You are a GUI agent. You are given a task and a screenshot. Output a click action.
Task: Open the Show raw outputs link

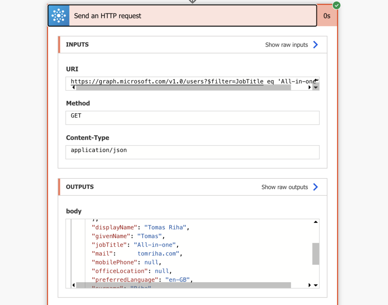(285, 187)
